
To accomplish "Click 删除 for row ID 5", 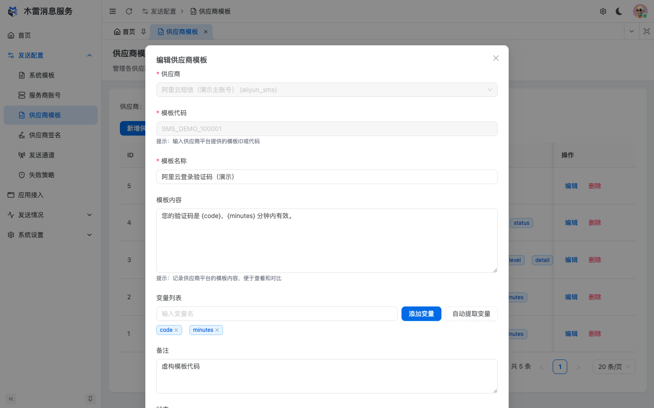I will pos(595,186).
